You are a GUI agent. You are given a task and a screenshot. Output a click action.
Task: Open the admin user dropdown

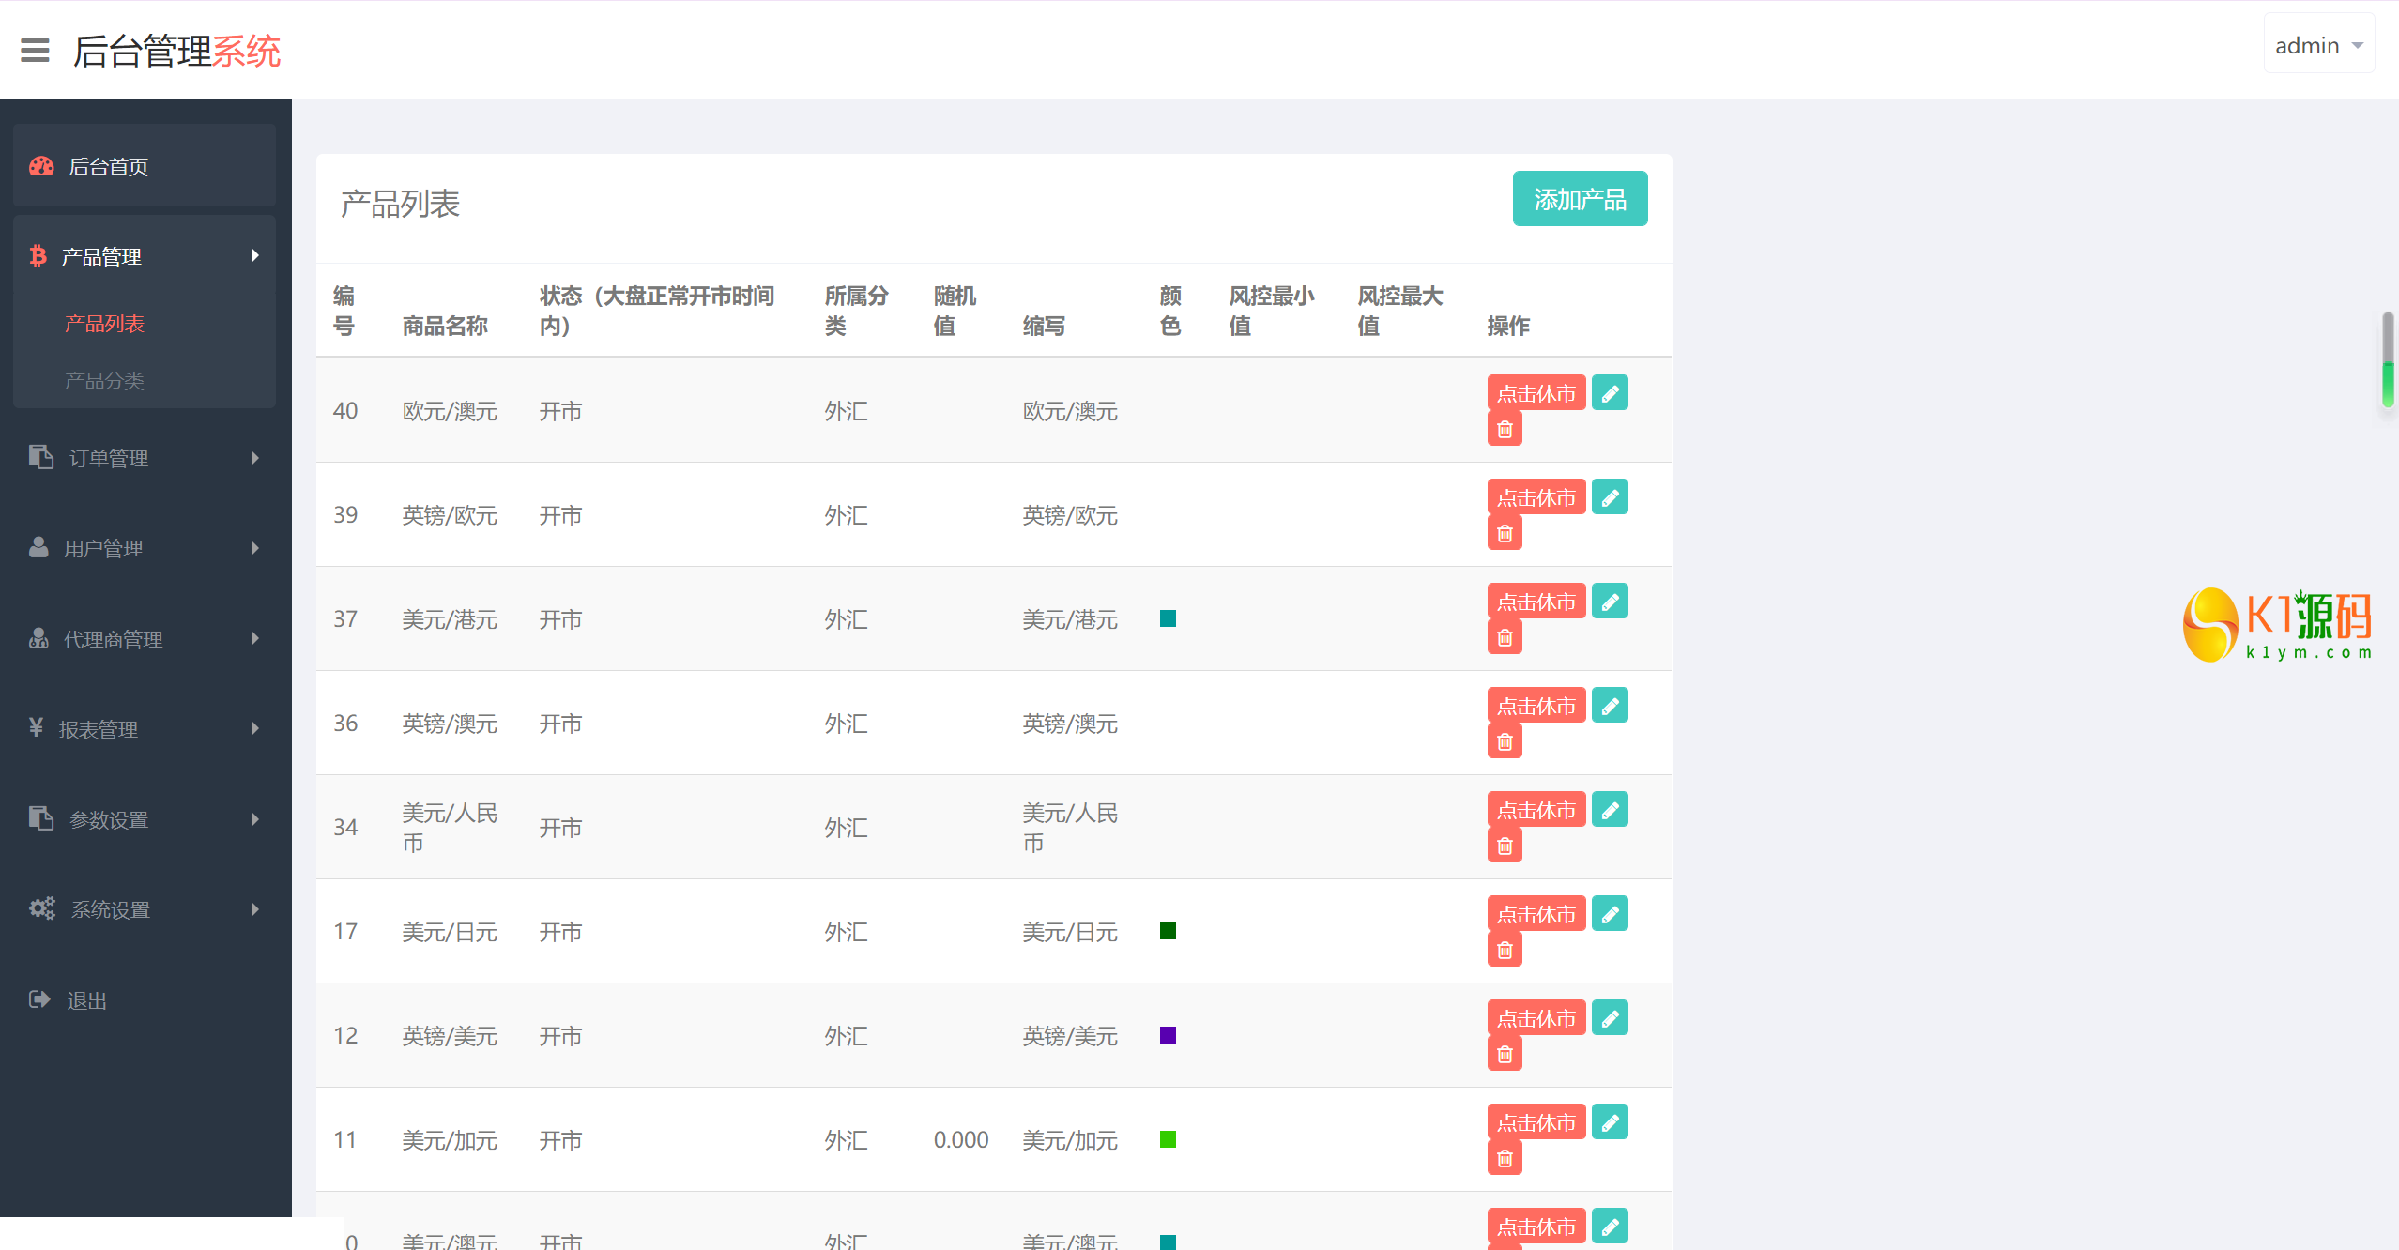2318,45
